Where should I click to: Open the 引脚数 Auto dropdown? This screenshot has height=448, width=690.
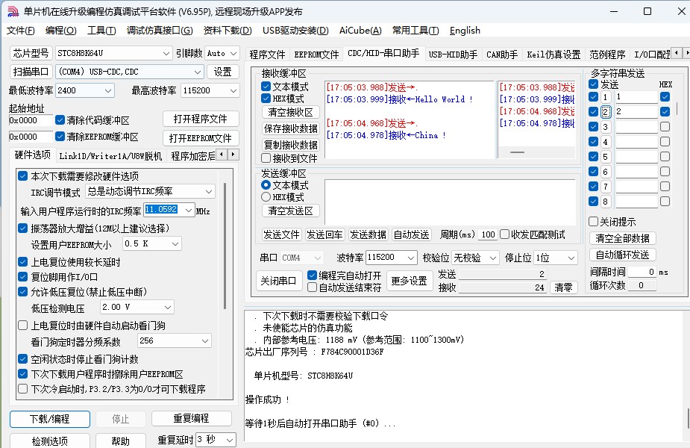(233, 53)
